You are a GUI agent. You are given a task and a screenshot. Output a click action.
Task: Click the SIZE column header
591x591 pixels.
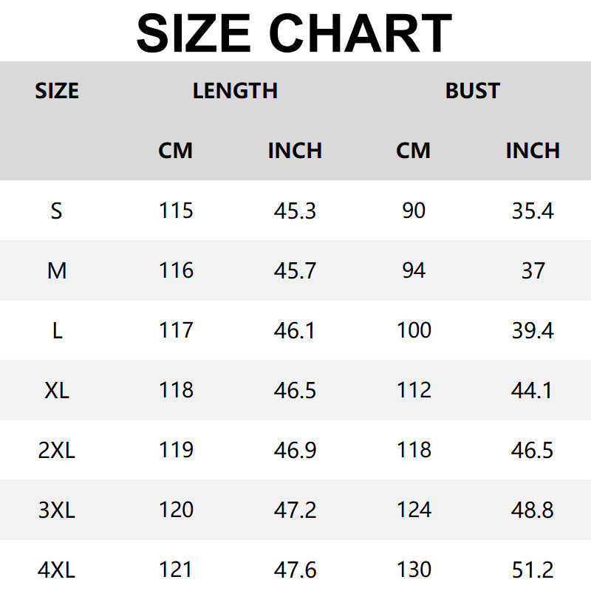click(57, 91)
